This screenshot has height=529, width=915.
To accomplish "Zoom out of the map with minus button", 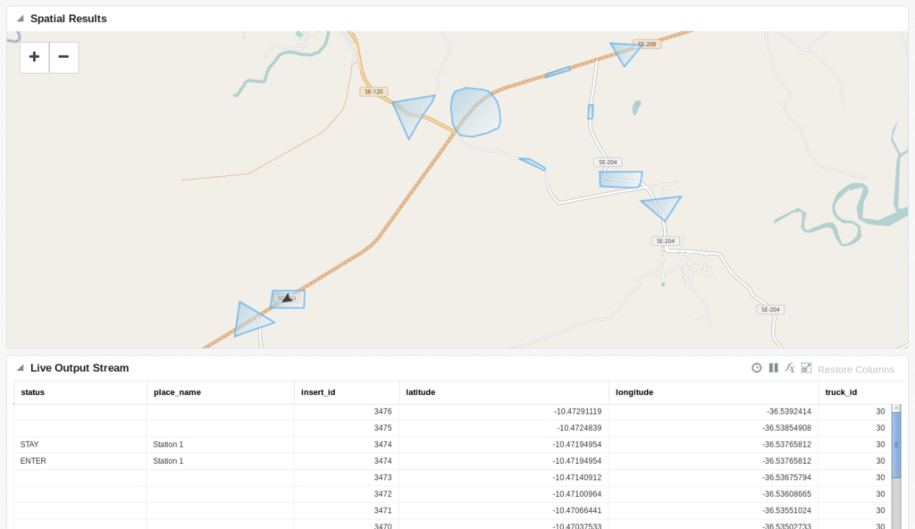I will [63, 57].
